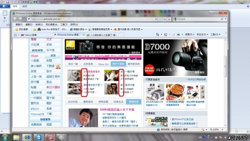The height and width of the screenshot is (141, 250).
Task: Expand search provider dropdown arrow
Action: pos(225,19)
